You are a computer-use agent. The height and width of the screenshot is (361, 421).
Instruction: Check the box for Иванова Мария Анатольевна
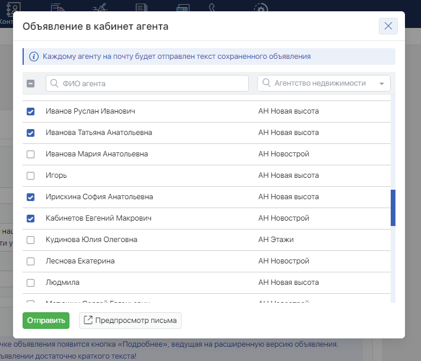31,154
